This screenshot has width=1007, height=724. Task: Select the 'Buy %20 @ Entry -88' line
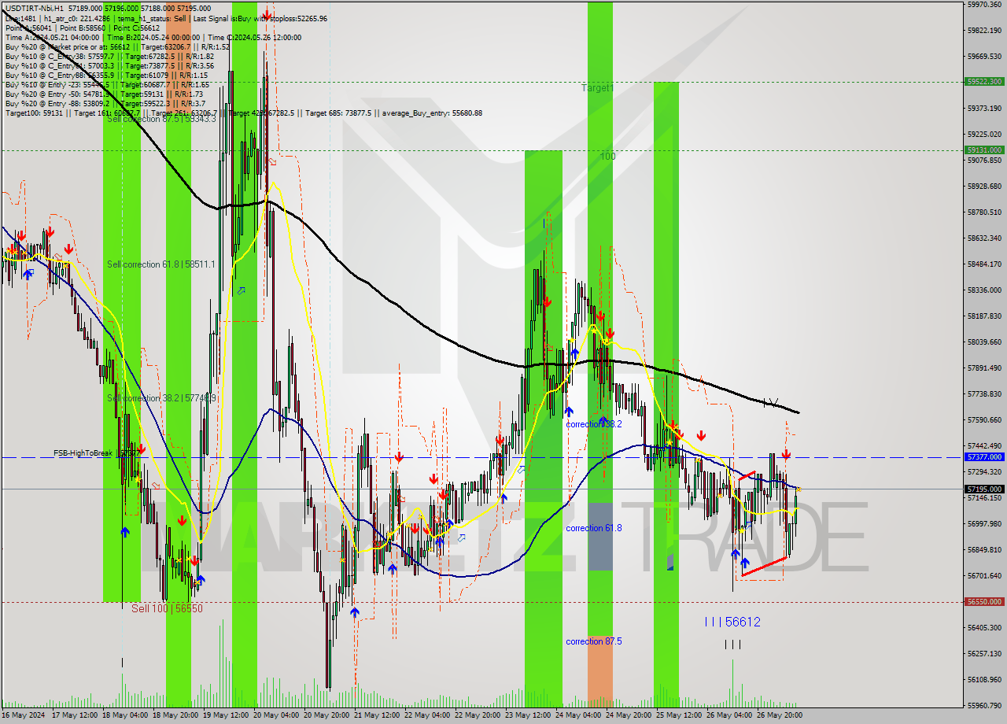point(105,103)
